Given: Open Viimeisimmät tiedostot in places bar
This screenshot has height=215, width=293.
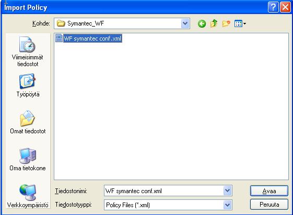Looking at the screenshot, I should click(x=28, y=52).
